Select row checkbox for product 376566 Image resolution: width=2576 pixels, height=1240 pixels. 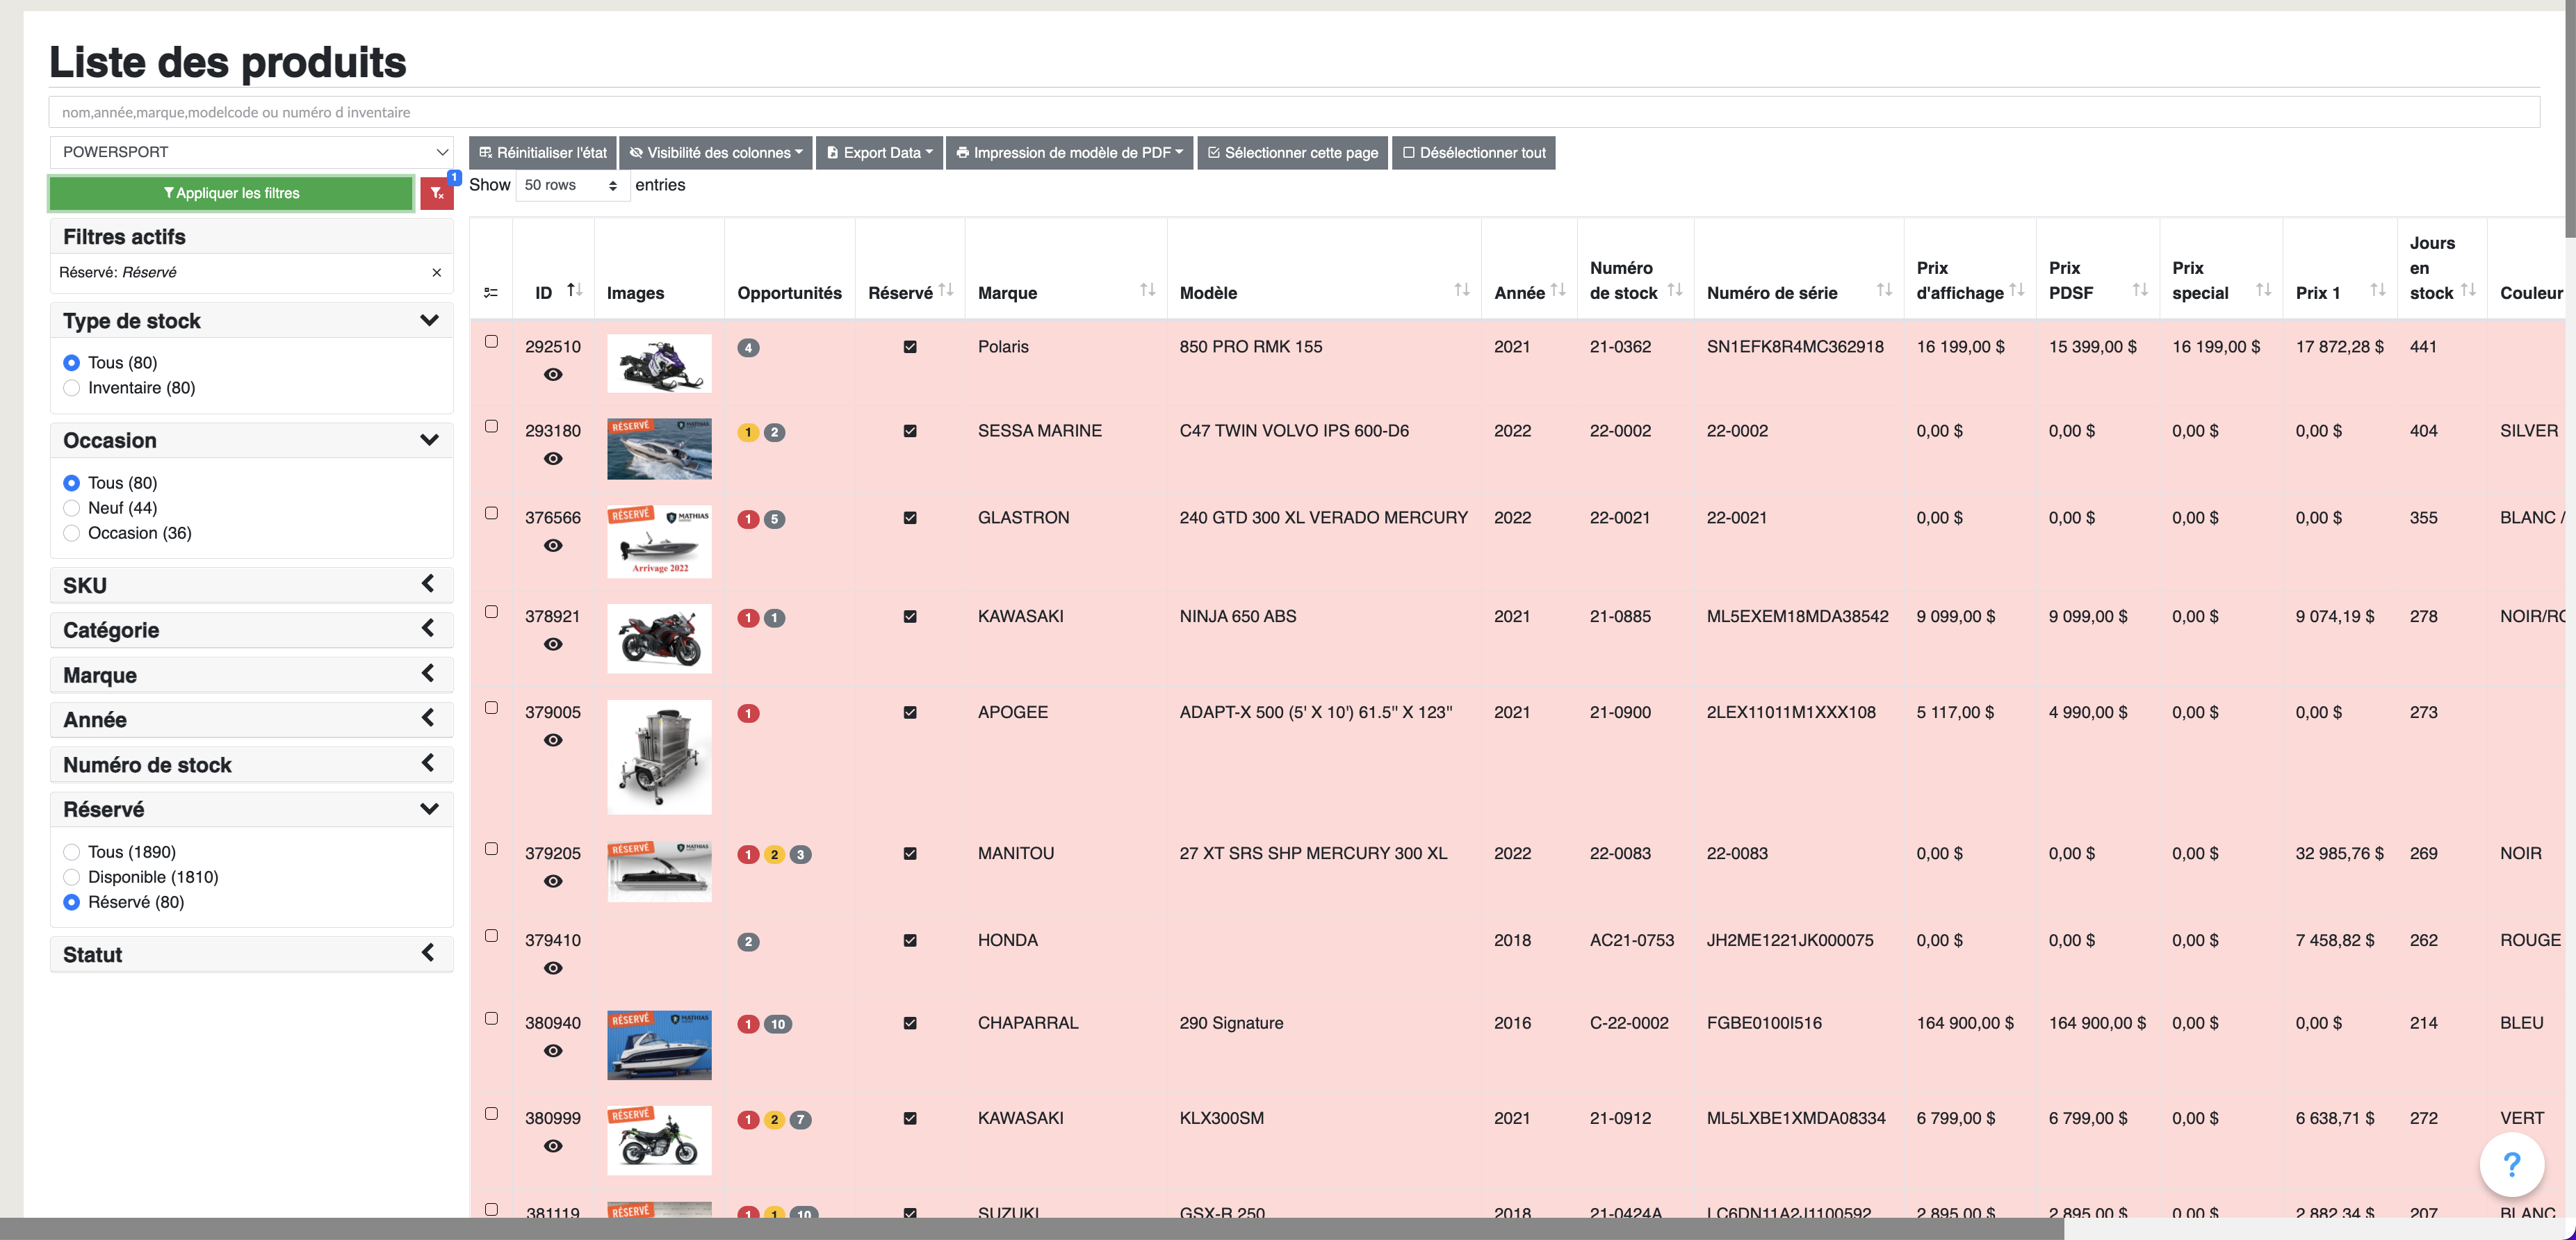491,513
